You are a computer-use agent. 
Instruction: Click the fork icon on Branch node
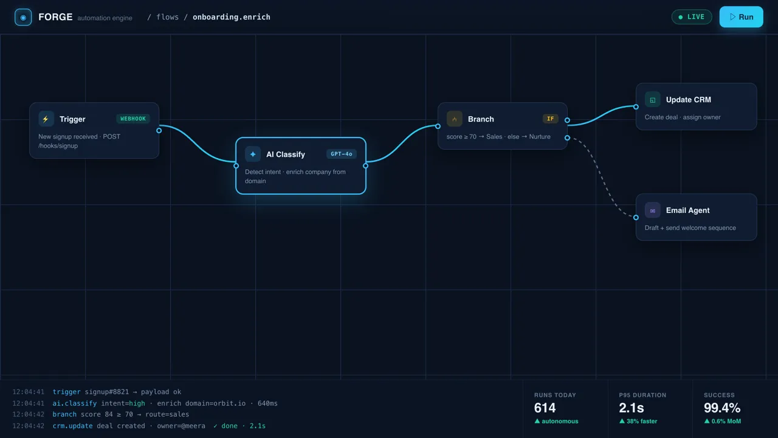pyautogui.click(x=454, y=119)
